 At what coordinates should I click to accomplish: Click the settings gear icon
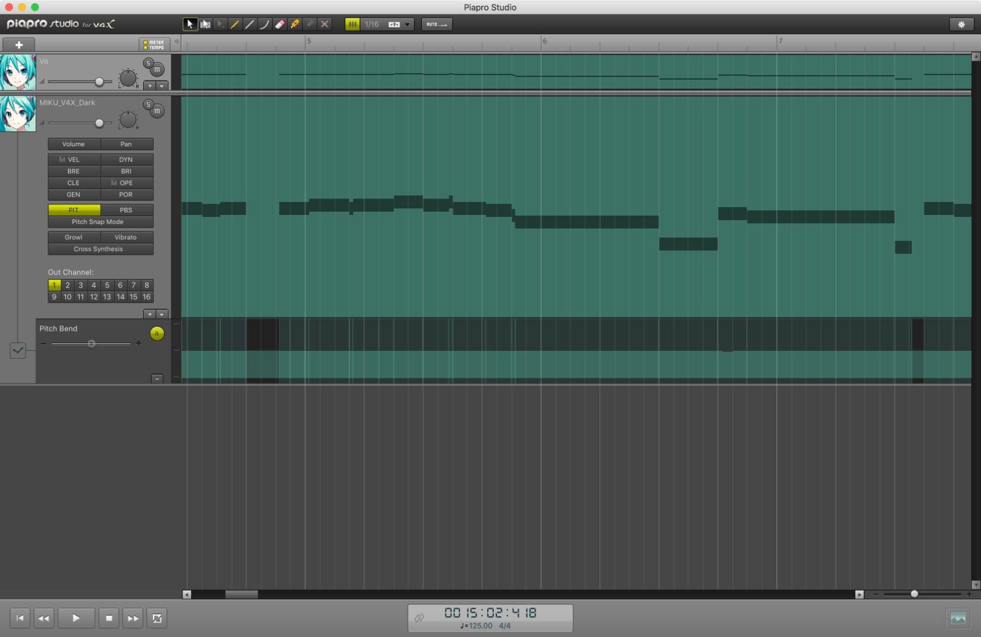click(961, 24)
